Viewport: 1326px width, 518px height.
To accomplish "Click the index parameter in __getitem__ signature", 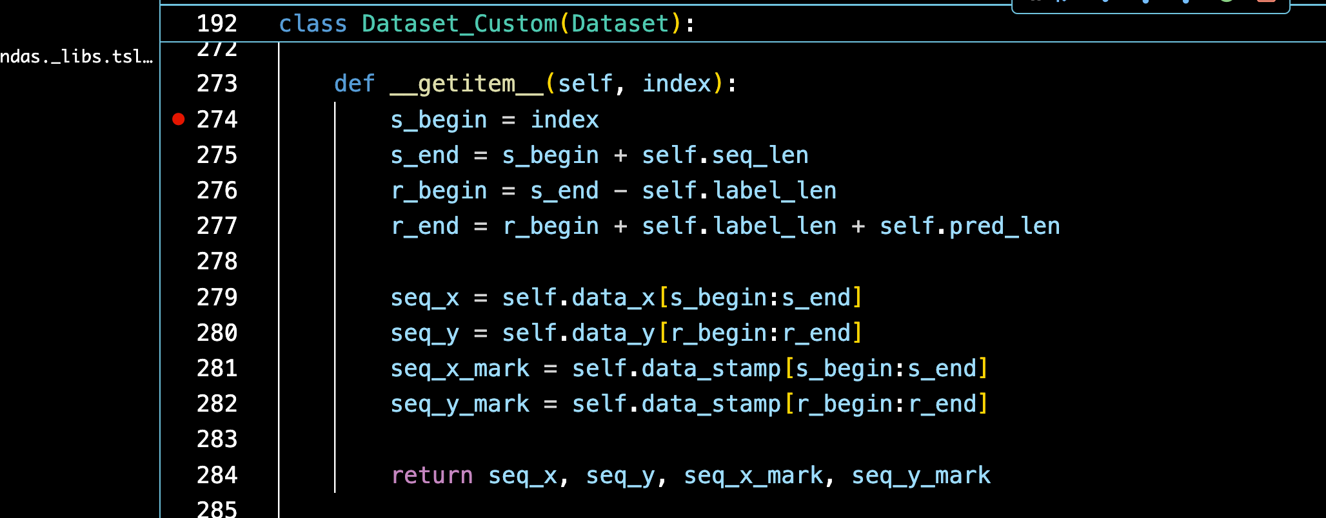I will [677, 84].
